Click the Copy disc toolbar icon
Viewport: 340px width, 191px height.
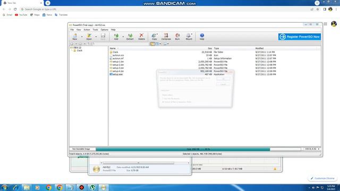click(155, 37)
